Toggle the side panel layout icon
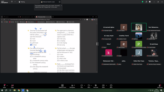Screen dimensions: 164x92 point(150,2)
